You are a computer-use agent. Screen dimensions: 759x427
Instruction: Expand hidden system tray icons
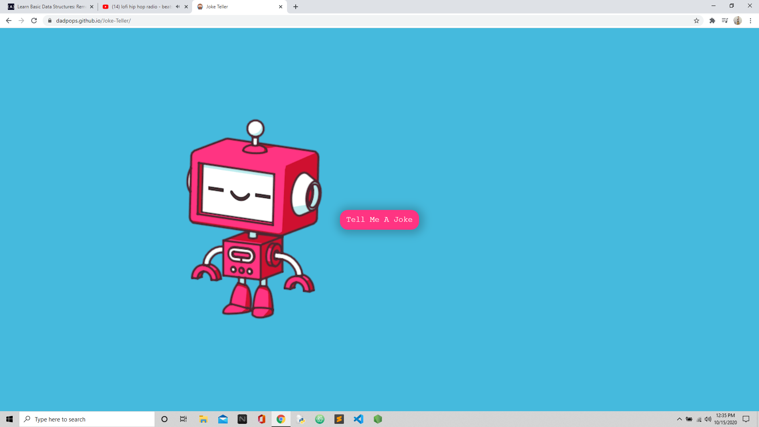[x=679, y=419]
